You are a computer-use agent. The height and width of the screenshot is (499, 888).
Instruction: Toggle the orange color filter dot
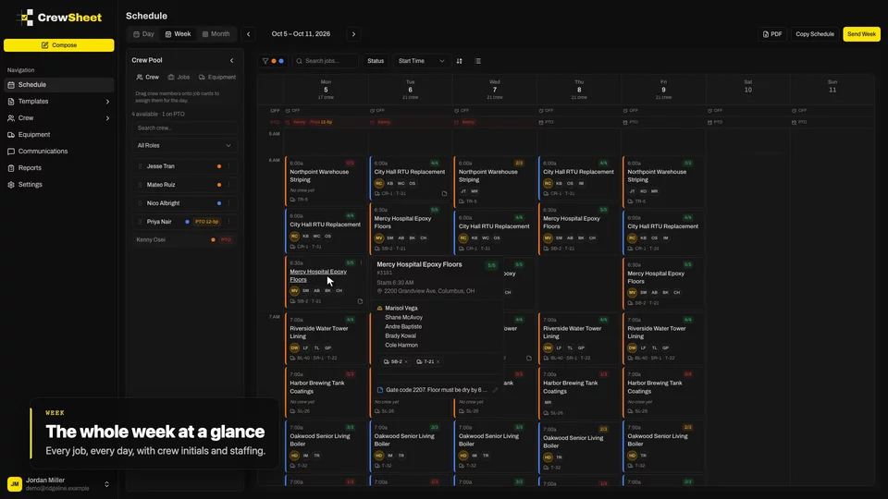point(274,61)
